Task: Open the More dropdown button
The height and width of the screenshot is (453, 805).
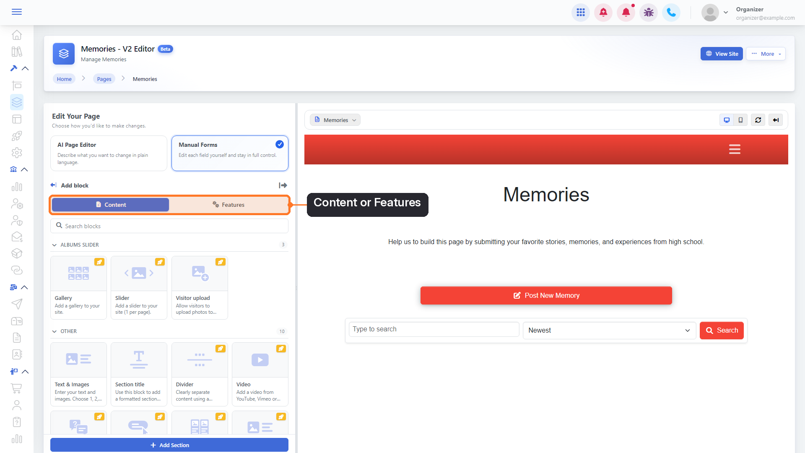Action: tap(766, 54)
